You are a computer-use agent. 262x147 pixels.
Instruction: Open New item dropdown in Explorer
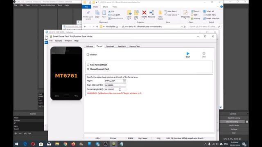click(171, 11)
